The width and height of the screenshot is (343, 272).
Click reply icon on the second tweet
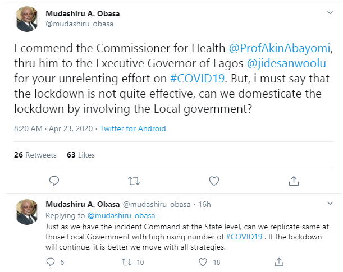tap(51, 262)
